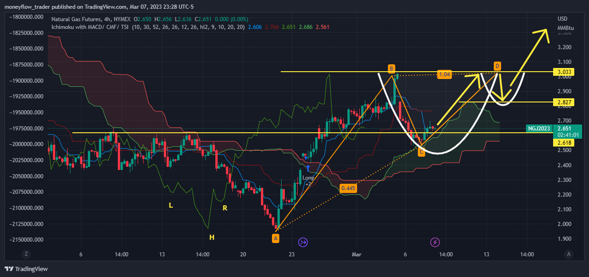589x277 pixels.
Task: Click 2.000 on the price axis
Action: 564,224
